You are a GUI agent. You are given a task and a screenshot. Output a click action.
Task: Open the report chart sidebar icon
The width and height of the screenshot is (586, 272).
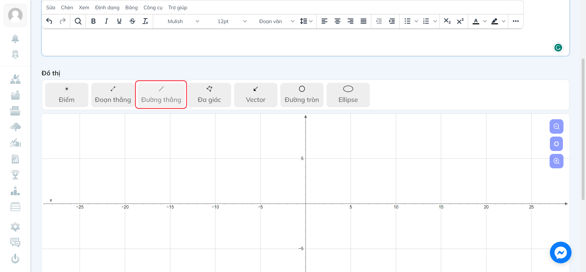tap(15, 159)
